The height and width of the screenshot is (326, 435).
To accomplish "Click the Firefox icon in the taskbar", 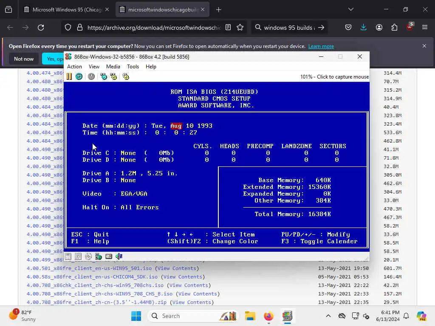I will pos(268,316).
